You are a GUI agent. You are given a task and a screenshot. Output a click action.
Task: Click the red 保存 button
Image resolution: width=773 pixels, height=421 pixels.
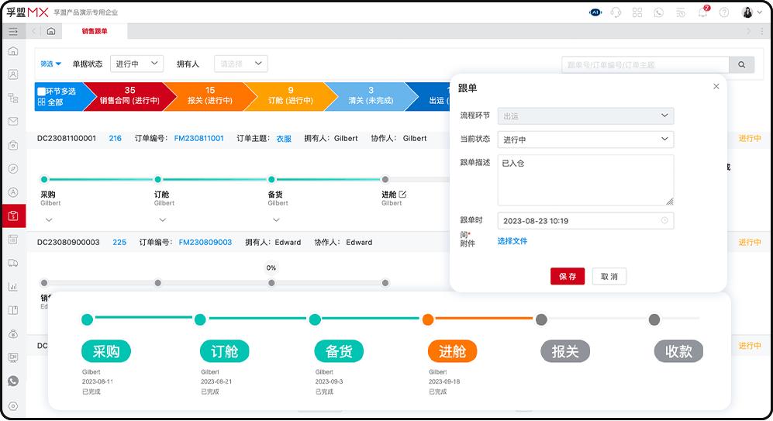[x=568, y=277]
